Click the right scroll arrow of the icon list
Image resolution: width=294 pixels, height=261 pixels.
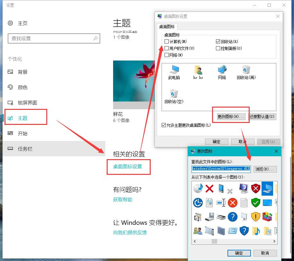click(x=274, y=241)
